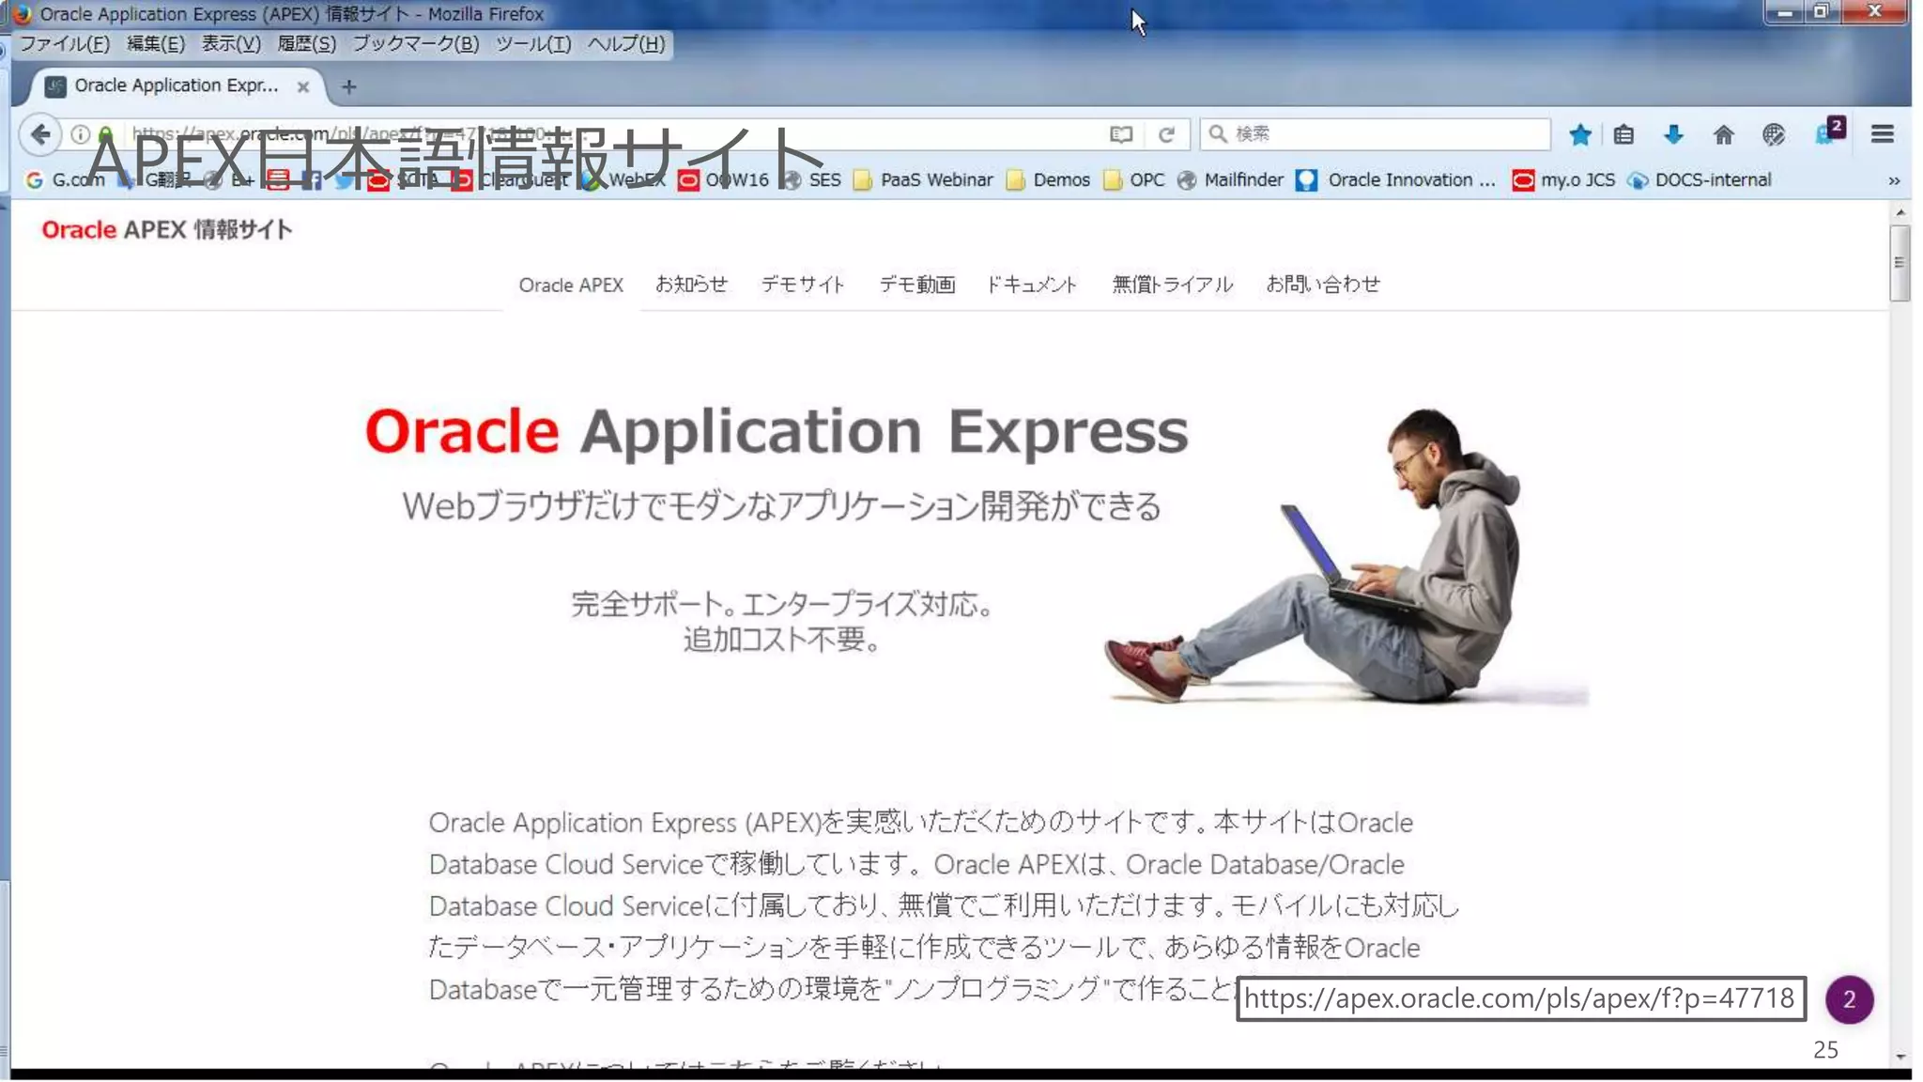Click the search box labeled 検索
The width and height of the screenshot is (1923, 1082).
click(x=1375, y=134)
